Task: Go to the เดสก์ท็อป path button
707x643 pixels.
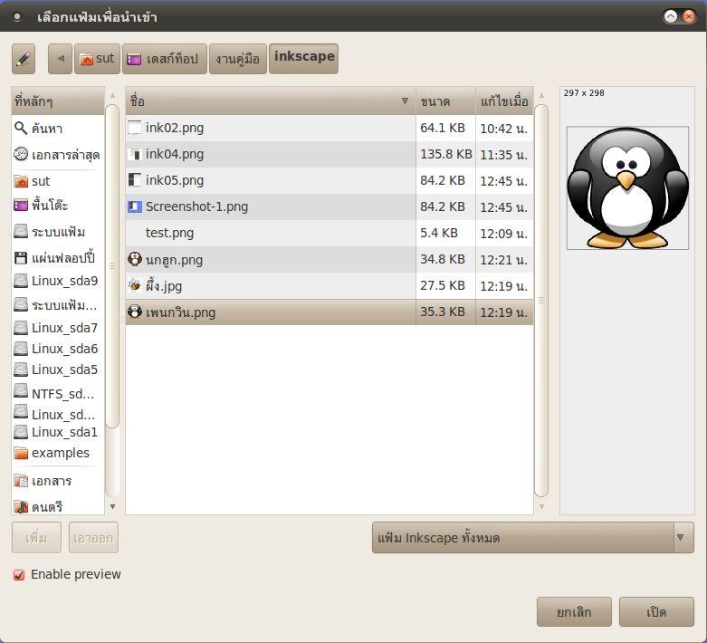Action: point(165,59)
